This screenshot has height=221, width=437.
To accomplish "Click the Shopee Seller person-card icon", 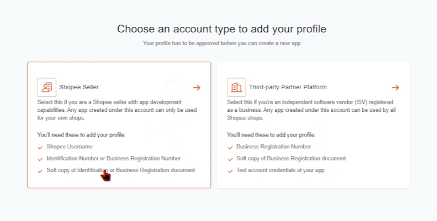I will pos(47,87).
